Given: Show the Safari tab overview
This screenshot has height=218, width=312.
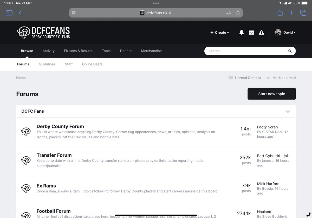Looking at the screenshot, I should click(x=303, y=13).
